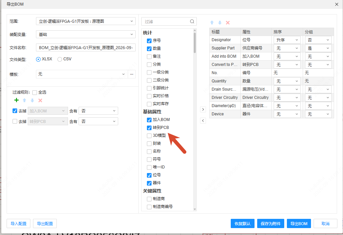
Task: Click 恢复默认 button
Action: click(x=243, y=224)
